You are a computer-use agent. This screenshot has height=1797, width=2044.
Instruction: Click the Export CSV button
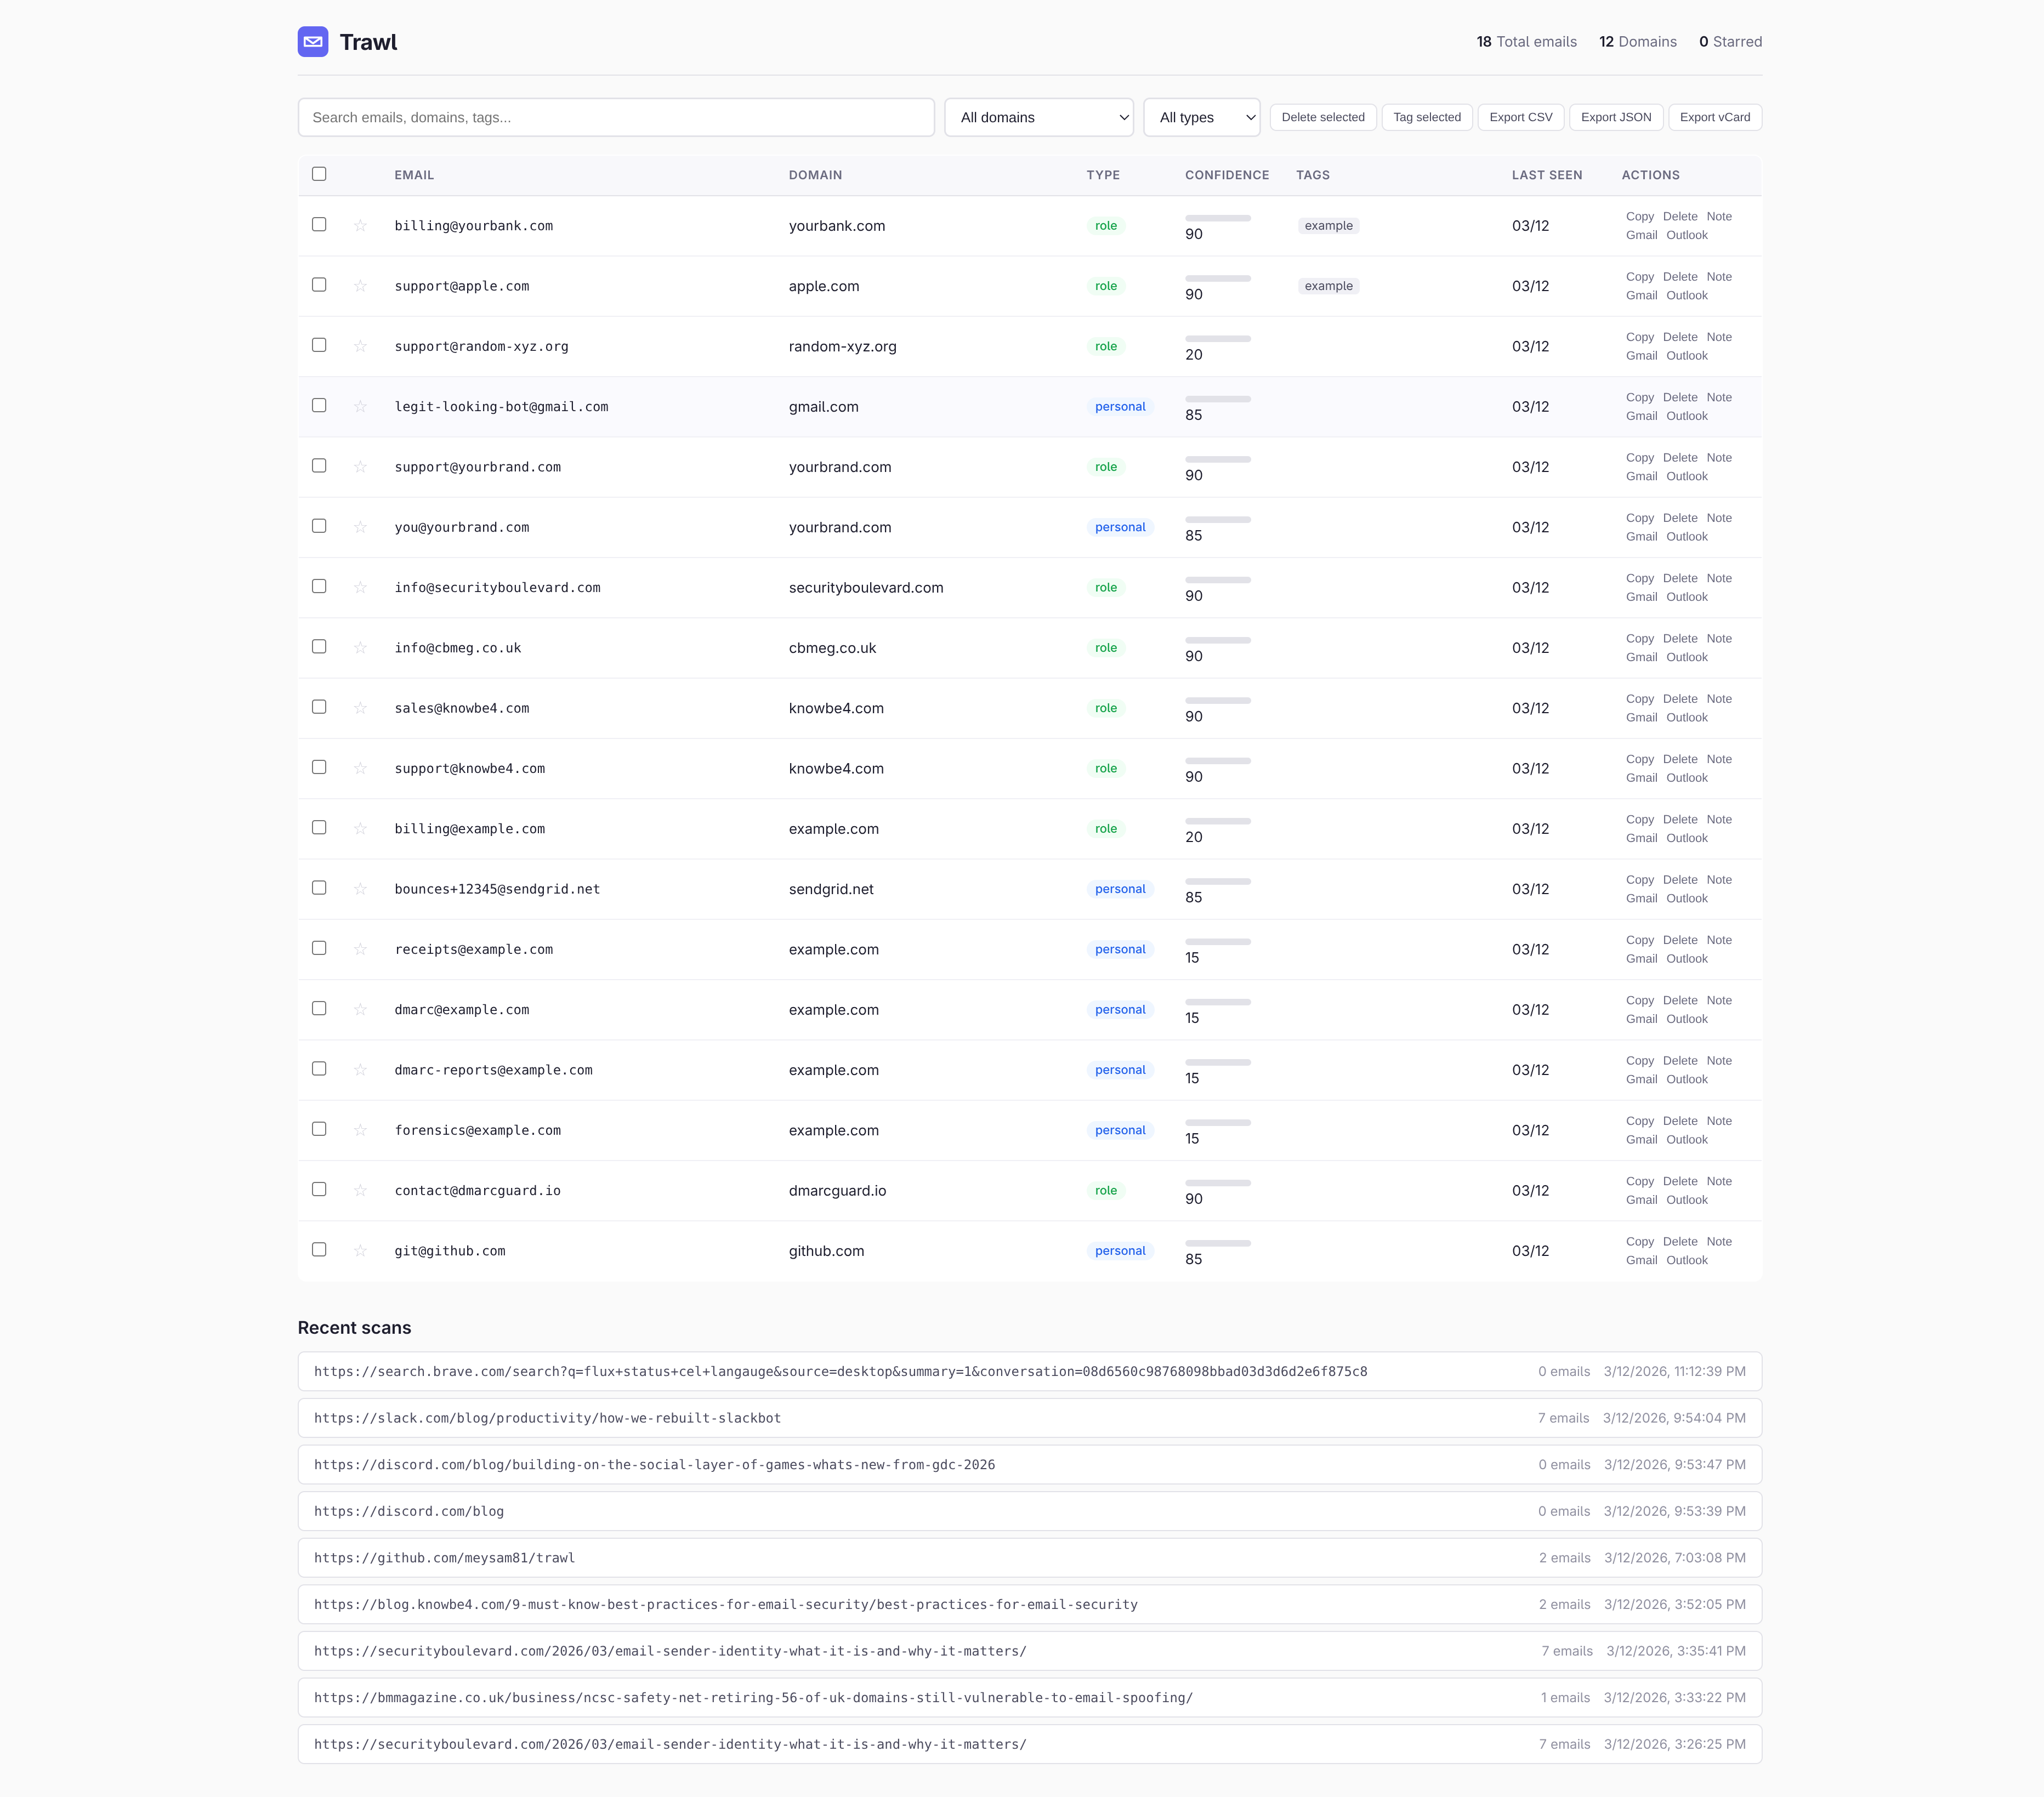point(1520,117)
